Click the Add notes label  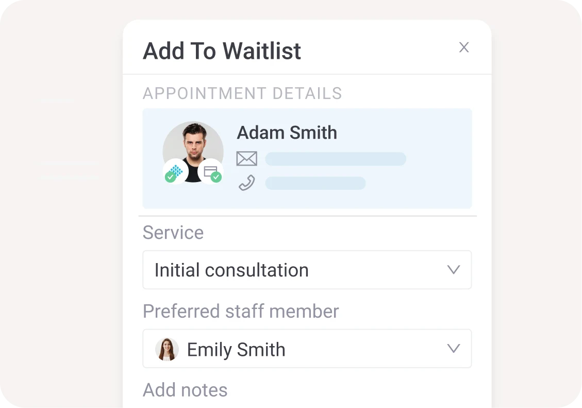(x=185, y=390)
